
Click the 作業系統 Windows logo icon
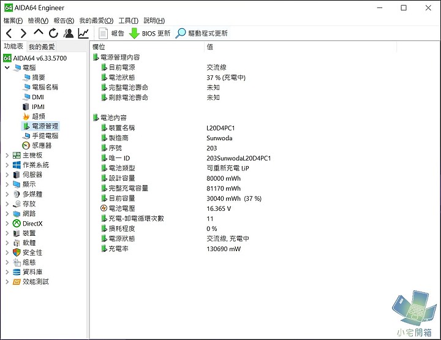17,165
